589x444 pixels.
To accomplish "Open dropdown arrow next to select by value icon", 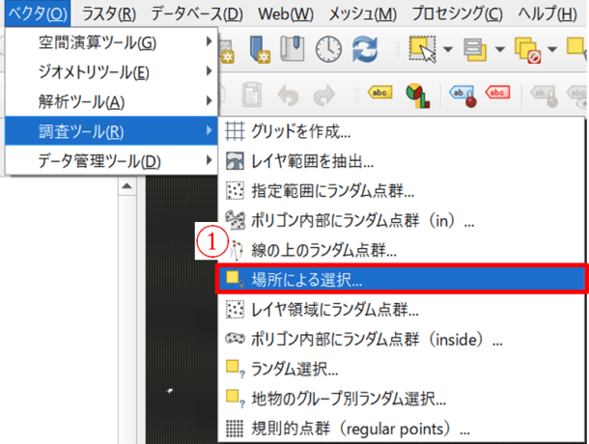I will coord(499,49).
